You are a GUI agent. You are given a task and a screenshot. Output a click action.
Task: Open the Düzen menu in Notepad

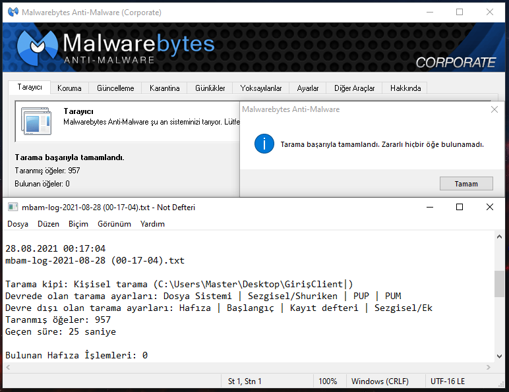48,224
